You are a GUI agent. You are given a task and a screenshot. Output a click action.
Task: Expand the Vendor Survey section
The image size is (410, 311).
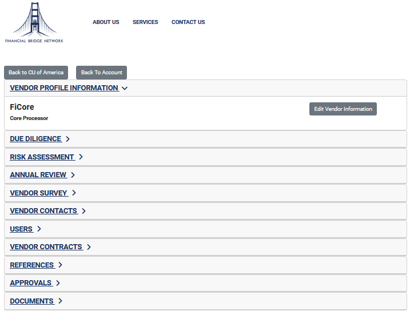[39, 193]
